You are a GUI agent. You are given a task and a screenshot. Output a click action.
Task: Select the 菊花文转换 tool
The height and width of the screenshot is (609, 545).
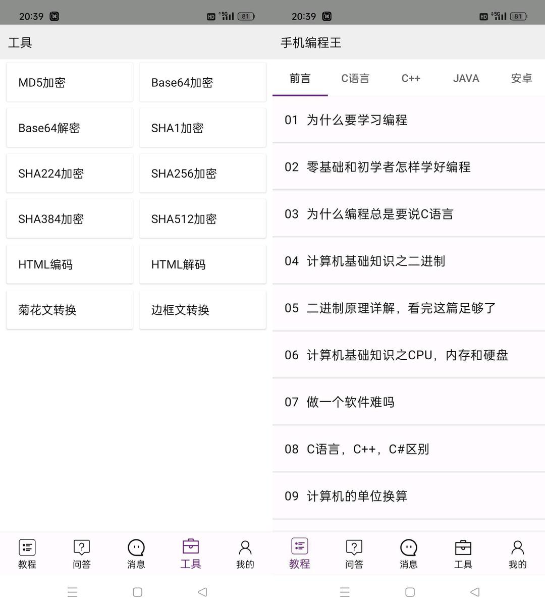(x=70, y=309)
